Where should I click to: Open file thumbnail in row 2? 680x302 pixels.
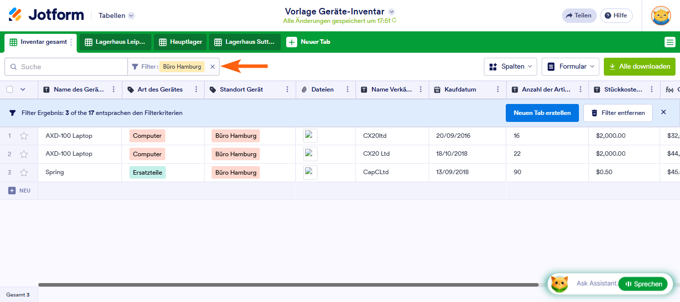click(x=310, y=154)
